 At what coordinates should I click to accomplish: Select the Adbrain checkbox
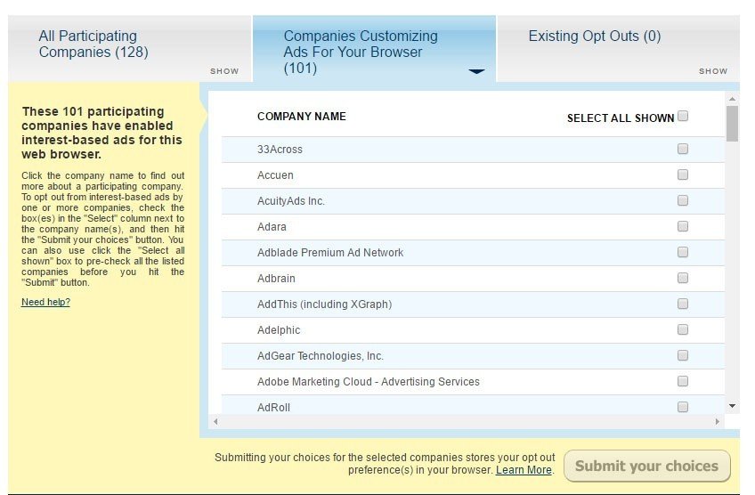click(x=683, y=278)
